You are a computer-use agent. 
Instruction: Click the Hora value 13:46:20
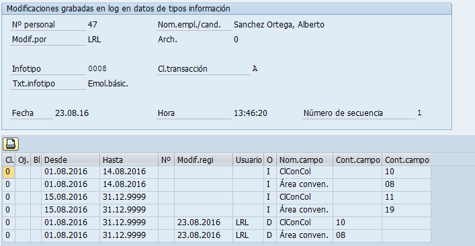pyautogui.click(x=251, y=113)
